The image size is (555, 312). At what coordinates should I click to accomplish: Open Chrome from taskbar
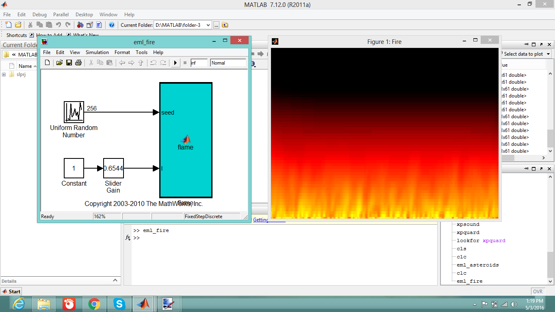(x=94, y=304)
